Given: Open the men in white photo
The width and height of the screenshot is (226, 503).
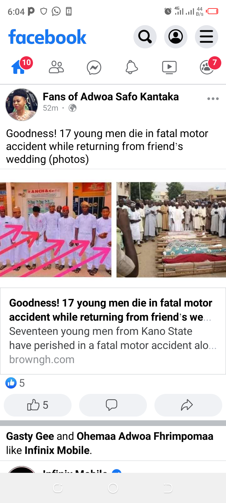Looking at the screenshot, I should (x=56, y=230).
